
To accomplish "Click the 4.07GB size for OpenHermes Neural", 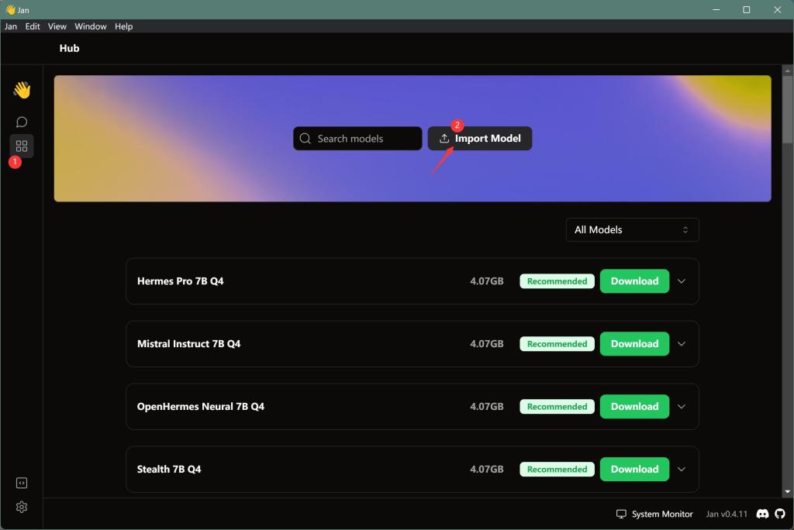I will coord(487,407).
